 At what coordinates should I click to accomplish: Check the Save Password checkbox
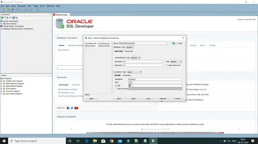point(167,65)
